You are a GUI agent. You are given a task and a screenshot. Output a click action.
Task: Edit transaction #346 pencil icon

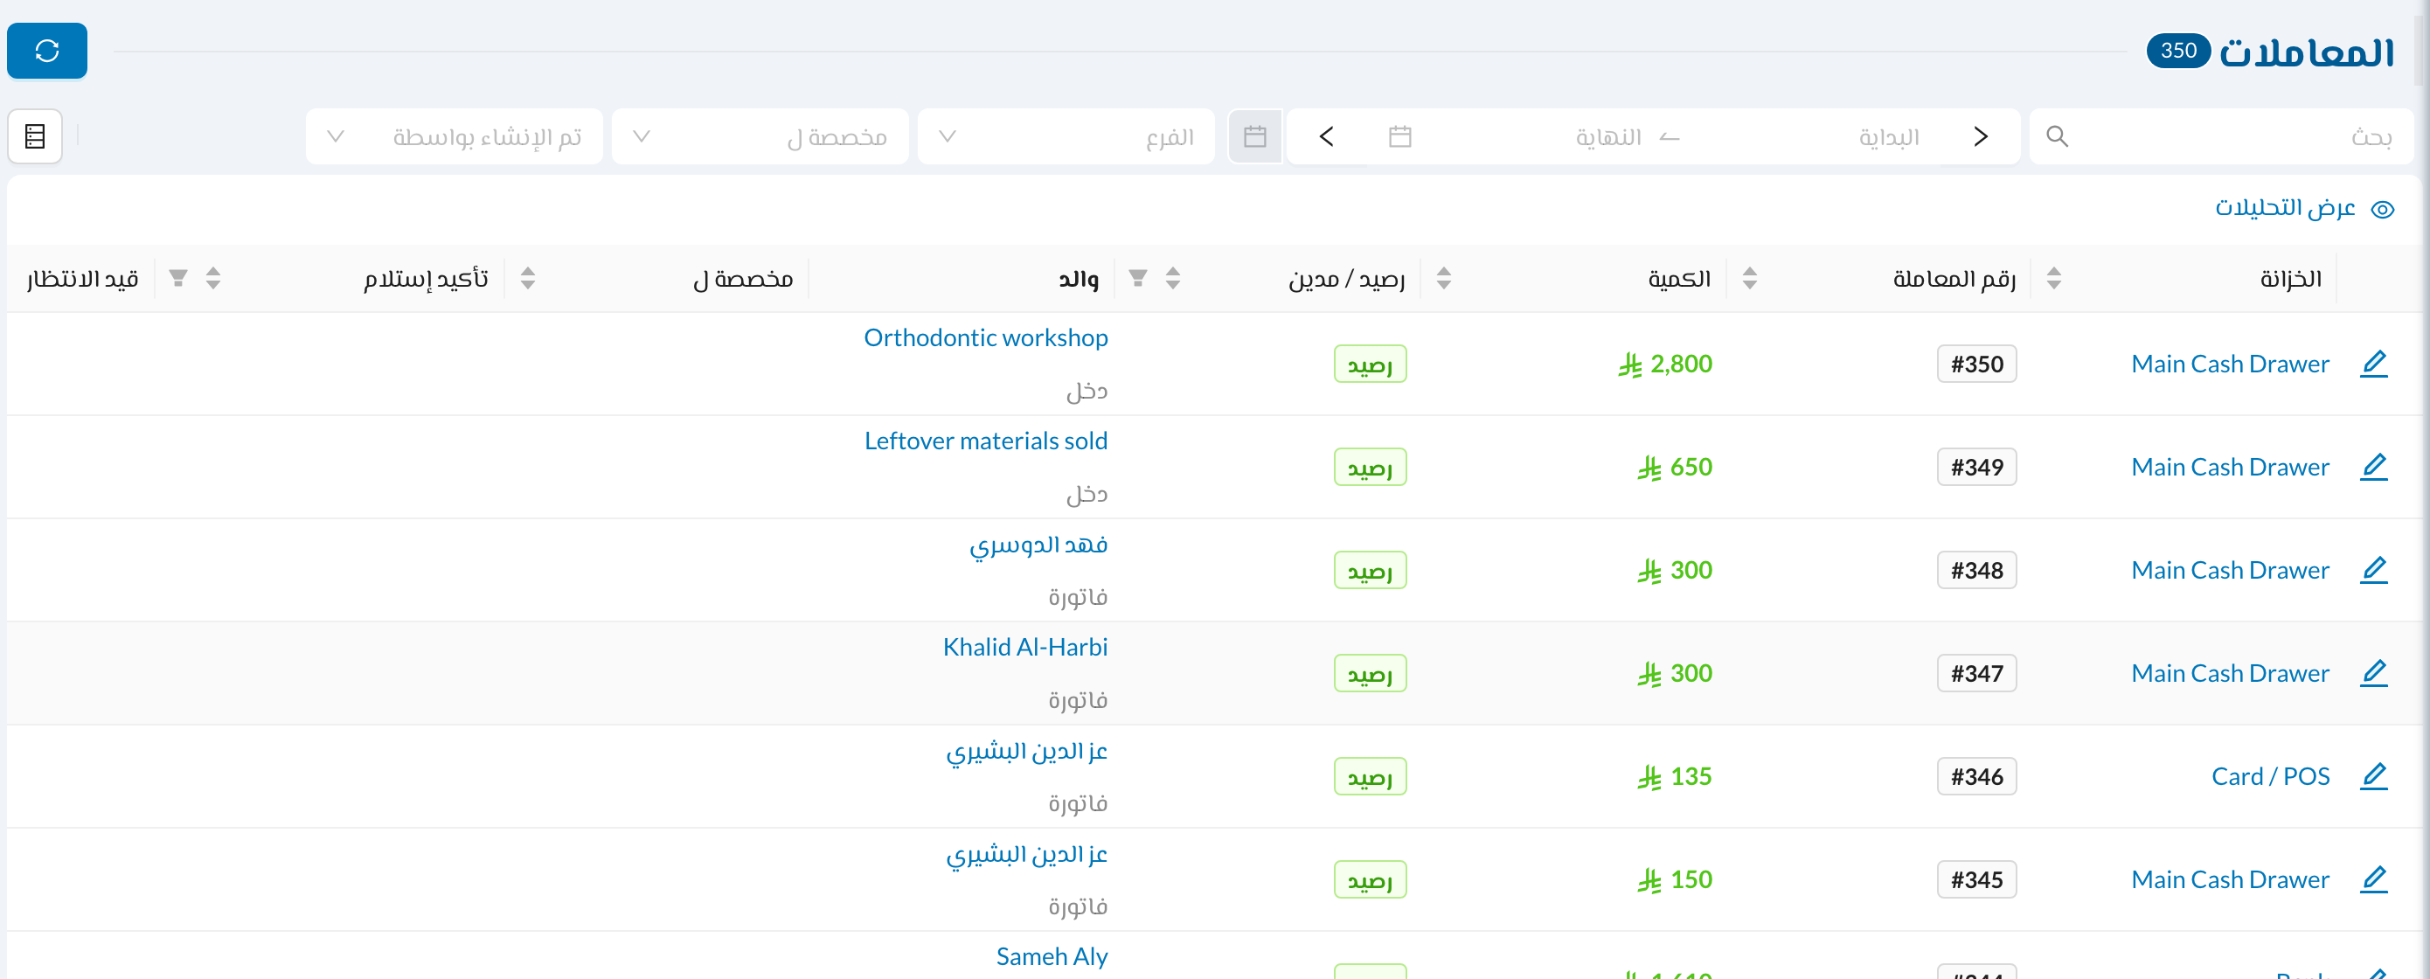[2374, 776]
